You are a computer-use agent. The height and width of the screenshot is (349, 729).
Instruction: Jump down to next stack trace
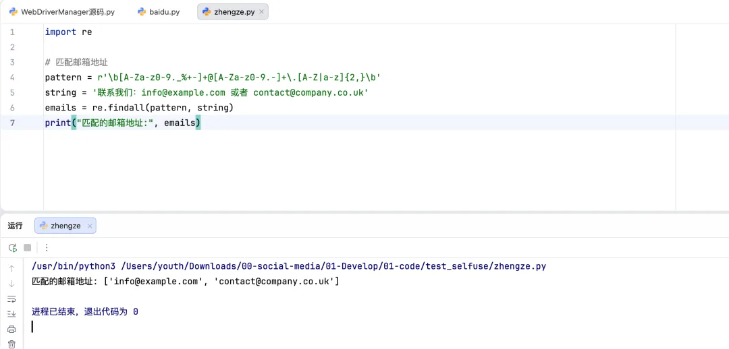(x=12, y=284)
